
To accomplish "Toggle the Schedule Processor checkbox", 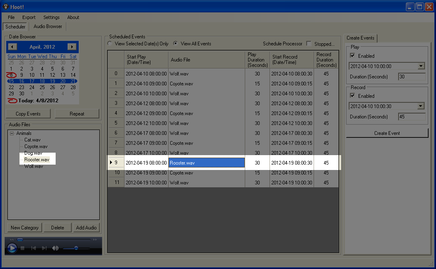I will [309, 44].
